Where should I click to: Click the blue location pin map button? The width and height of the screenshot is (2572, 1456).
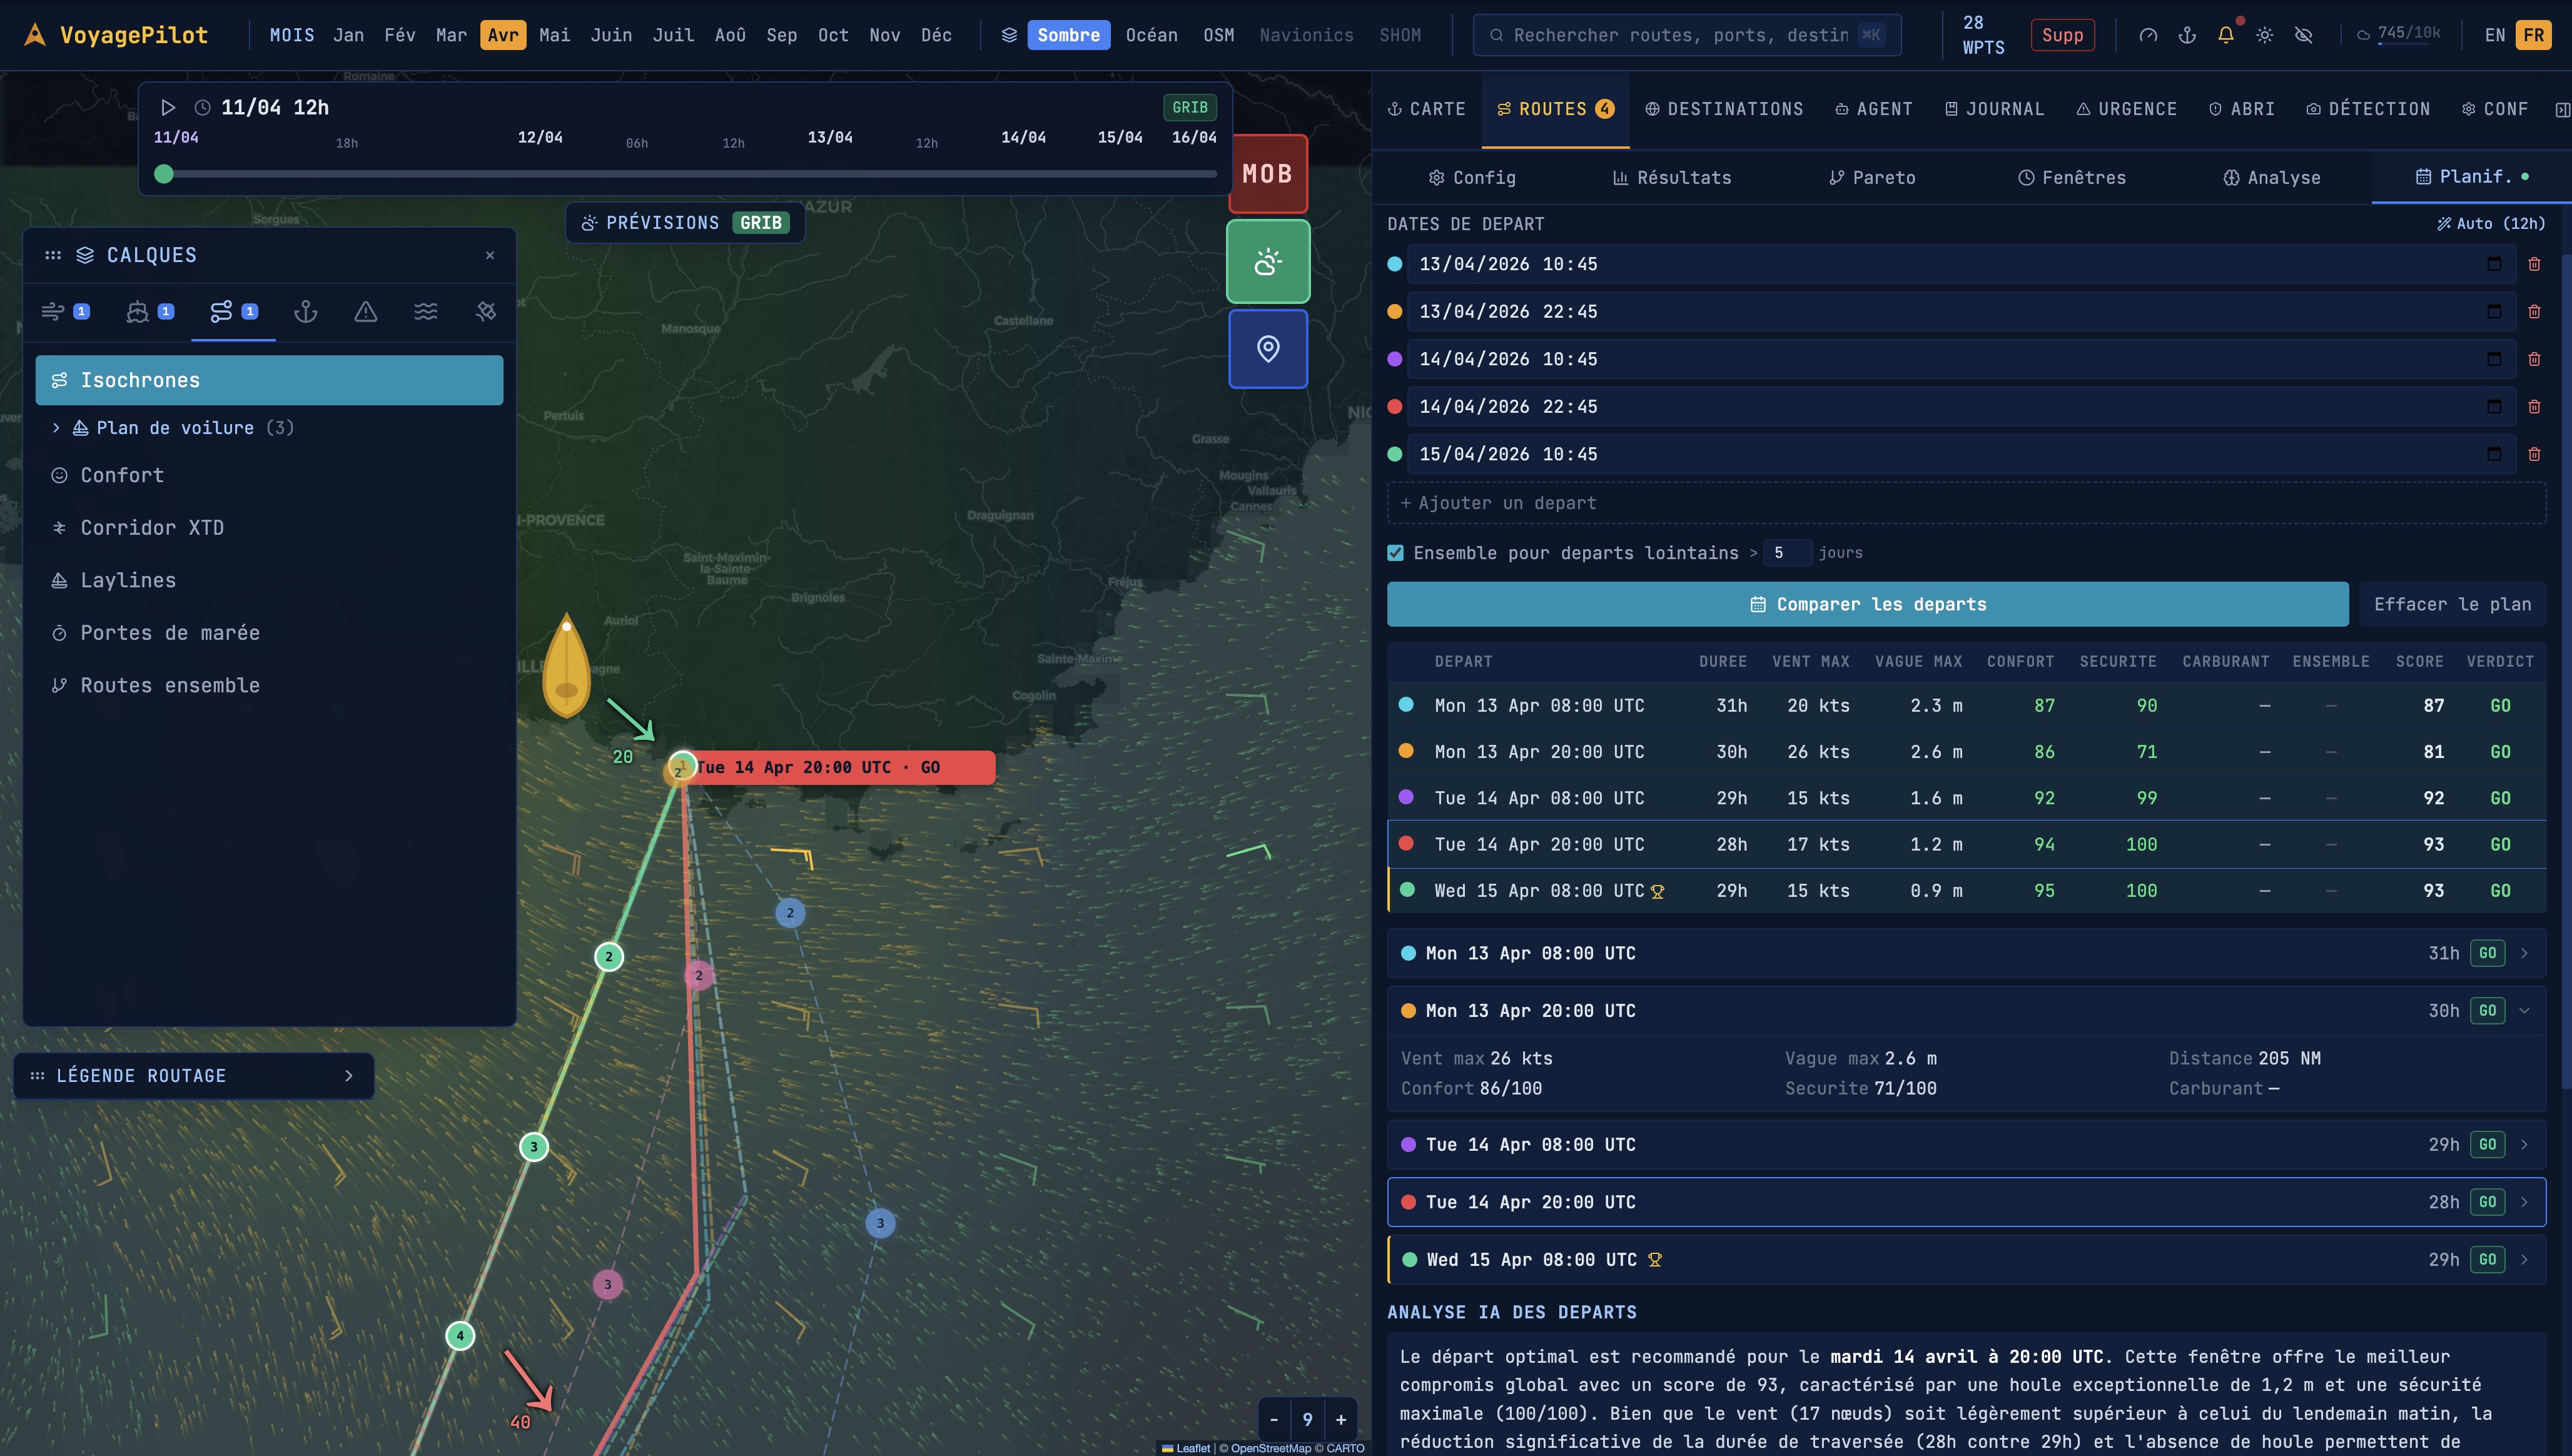[x=1268, y=348]
